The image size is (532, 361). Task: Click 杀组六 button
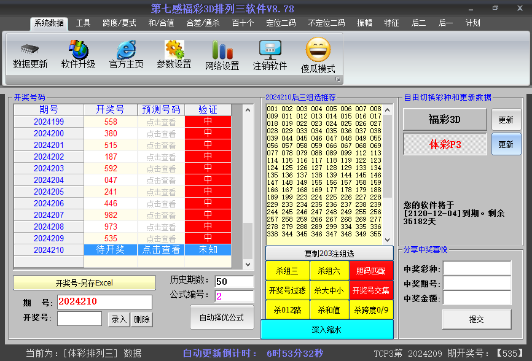click(329, 271)
